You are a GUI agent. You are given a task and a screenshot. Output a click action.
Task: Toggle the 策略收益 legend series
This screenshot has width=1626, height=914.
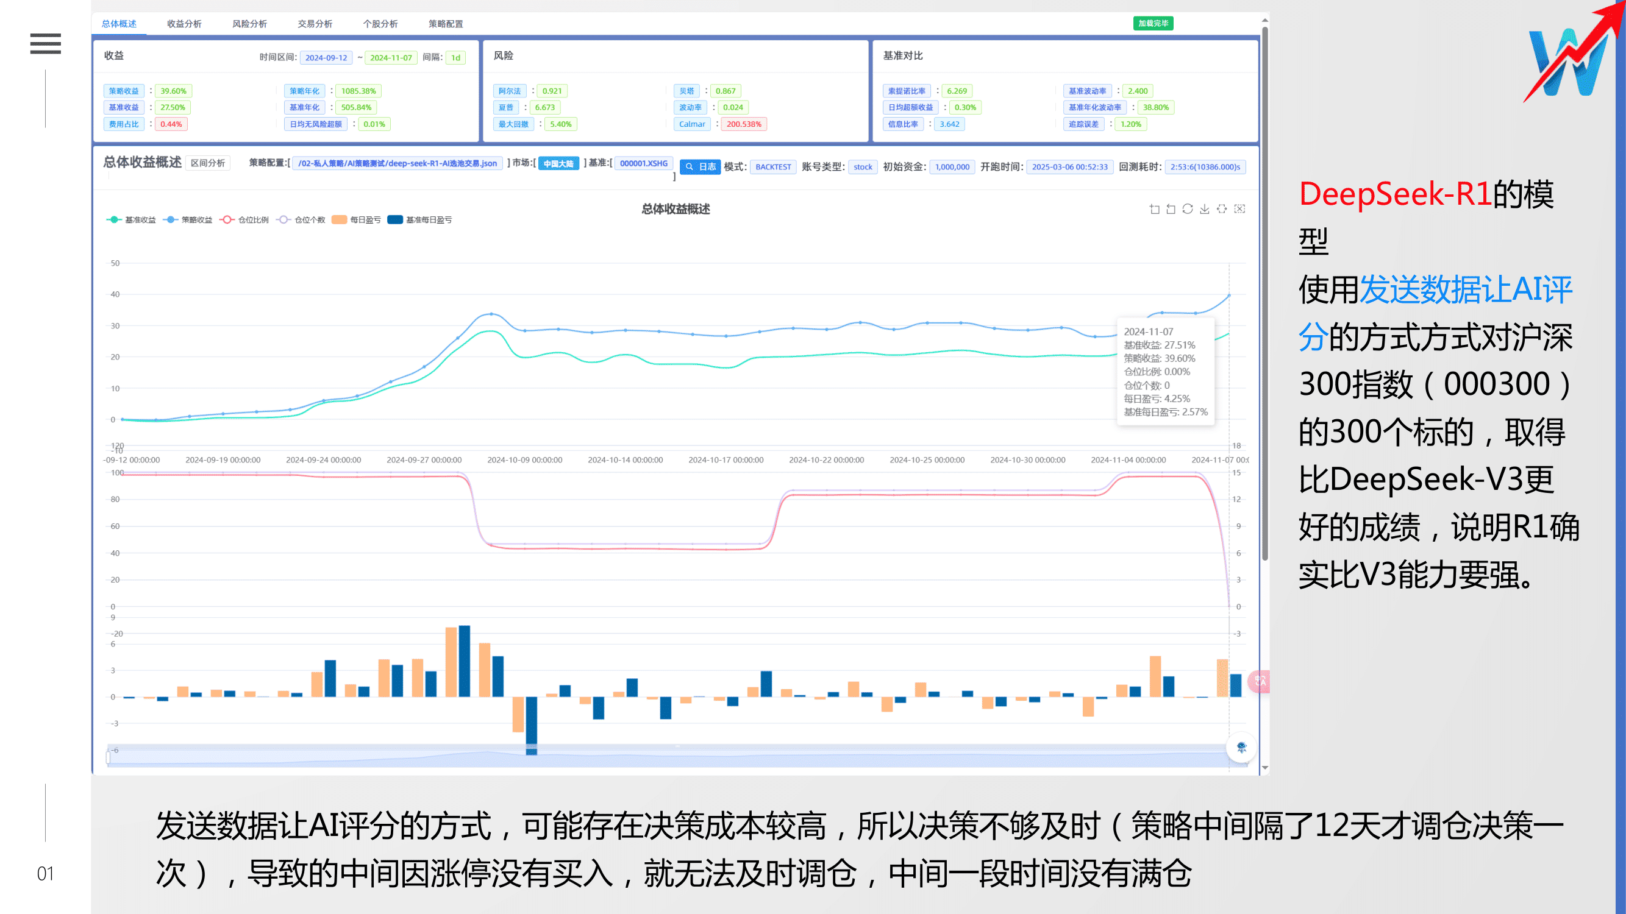(187, 219)
